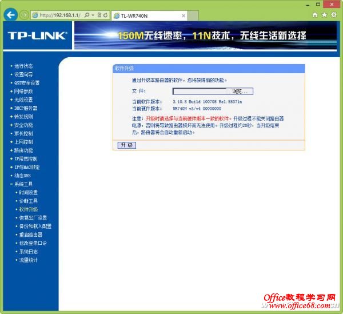Open 运行状态 in the sidebar

(x=23, y=66)
